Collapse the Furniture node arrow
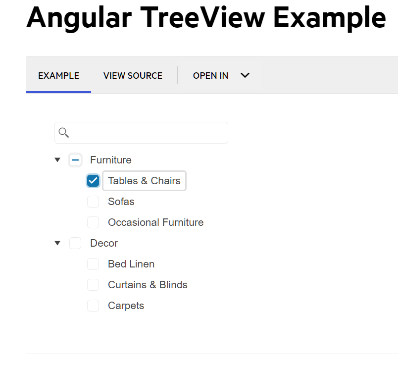This screenshot has height=368, width=398. pyautogui.click(x=57, y=160)
